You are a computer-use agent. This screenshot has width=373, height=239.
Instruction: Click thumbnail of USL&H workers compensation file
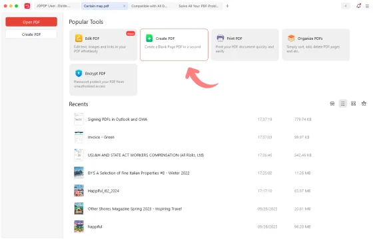pyautogui.click(x=79, y=155)
